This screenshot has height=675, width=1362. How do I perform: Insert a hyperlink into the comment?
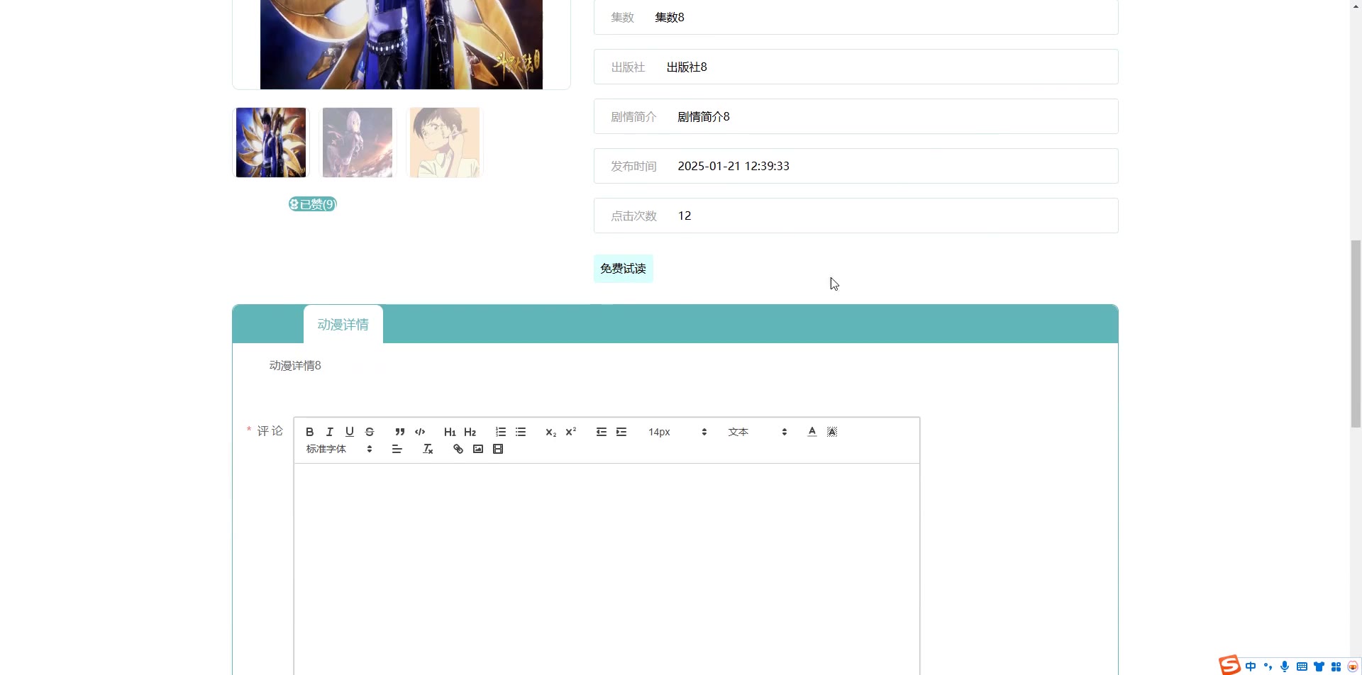pyautogui.click(x=458, y=449)
